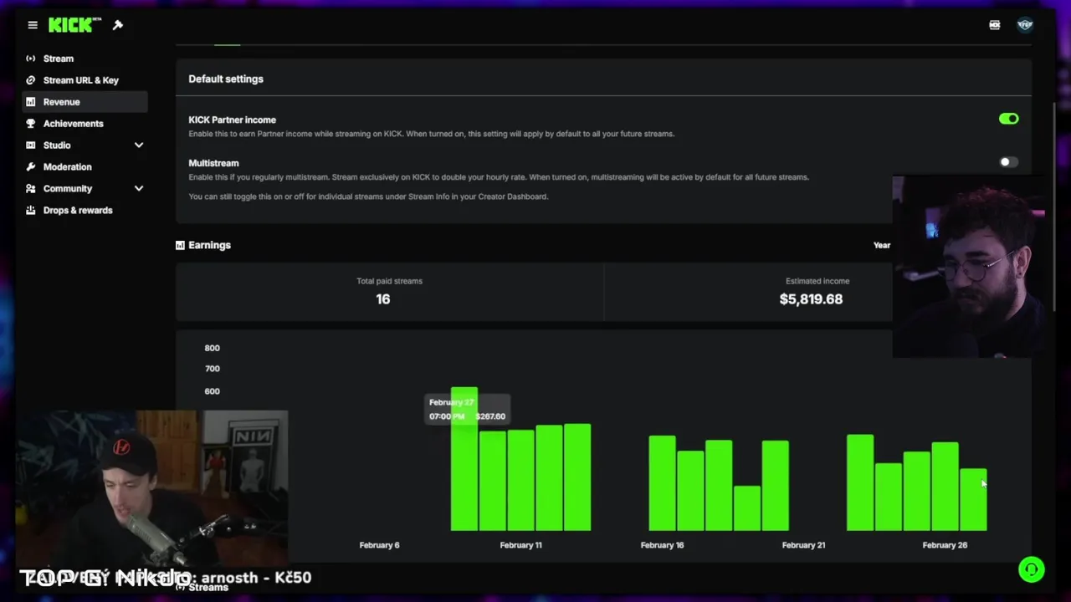This screenshot has width=1071, height=602.
Task: Click the KICK Partner income label
Action: pyautogui.click(x=232, y=120)
